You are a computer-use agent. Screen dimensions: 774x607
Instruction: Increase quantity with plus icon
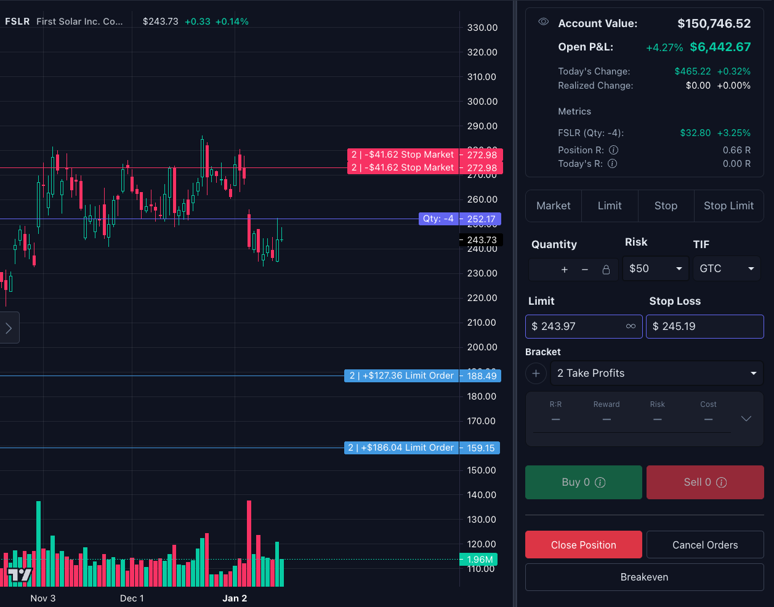pos(565,270)
